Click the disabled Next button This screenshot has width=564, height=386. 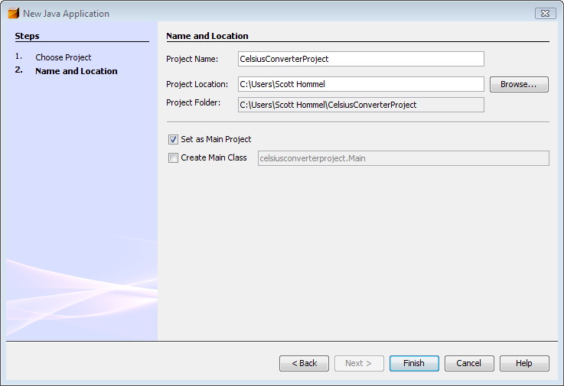click(x=359, y=363)
